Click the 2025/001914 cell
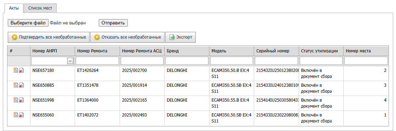396x131 pixels. tap(142, 88)
